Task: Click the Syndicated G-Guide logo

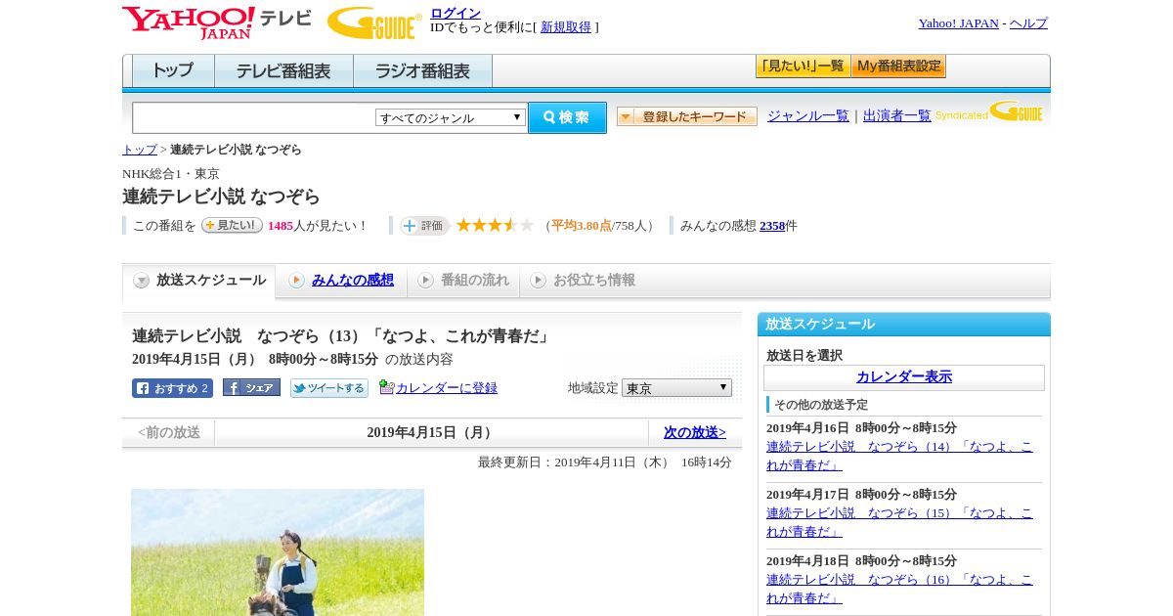Action: 989,112
